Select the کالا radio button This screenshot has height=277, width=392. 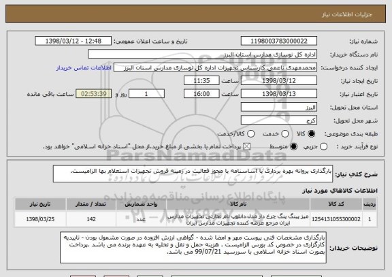click(x=312, y=134)
